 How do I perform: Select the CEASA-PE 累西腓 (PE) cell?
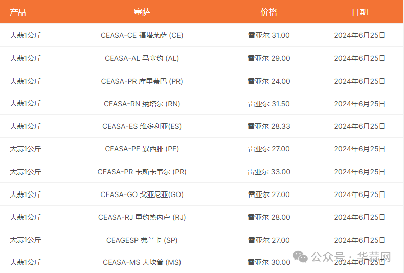point(142,149)
